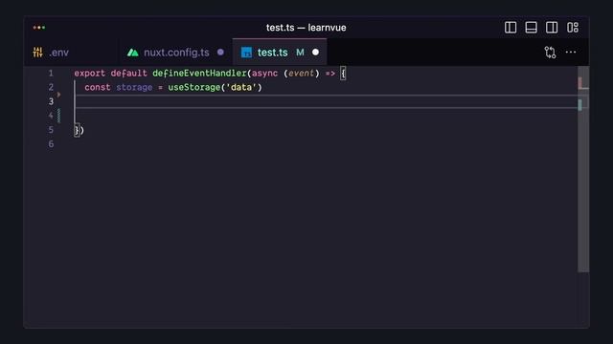This screenshot has height=344, width=613.
Task: Click the M modified badge on test.ts tab
Action: tap(300, 53)
